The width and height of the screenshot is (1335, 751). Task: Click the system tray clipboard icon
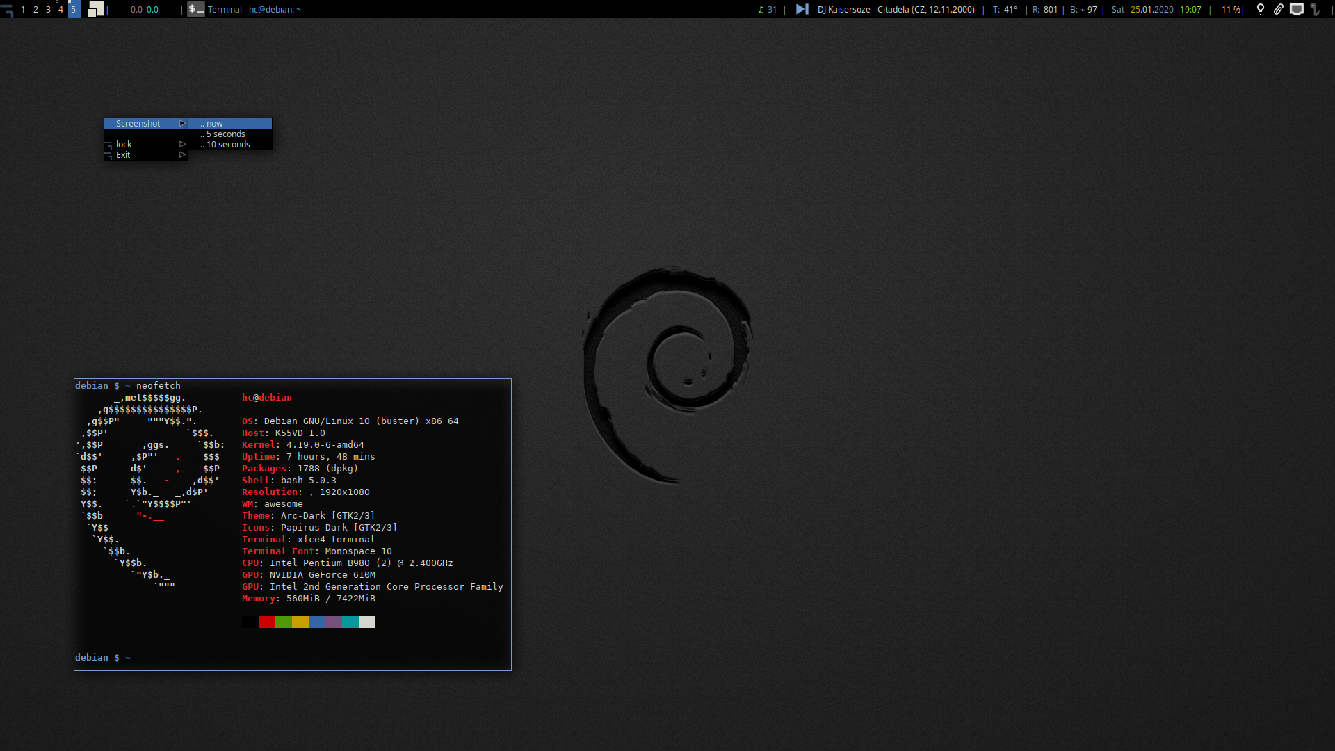pos(1280,9)
